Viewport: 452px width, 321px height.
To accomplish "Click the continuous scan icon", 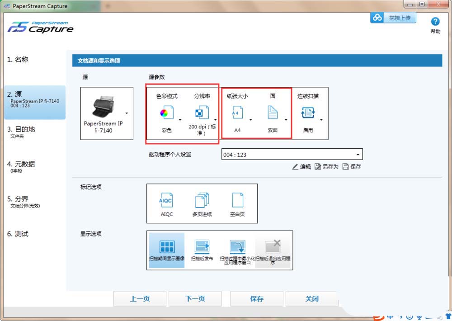I will pyautogui.click(x=308, y=113).
